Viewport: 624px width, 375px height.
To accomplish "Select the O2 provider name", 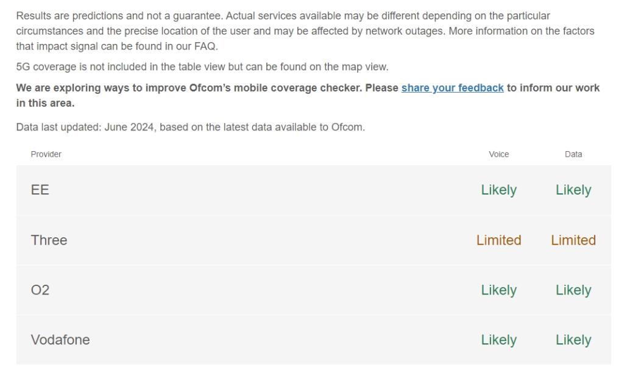I will (x=40, y=290).
